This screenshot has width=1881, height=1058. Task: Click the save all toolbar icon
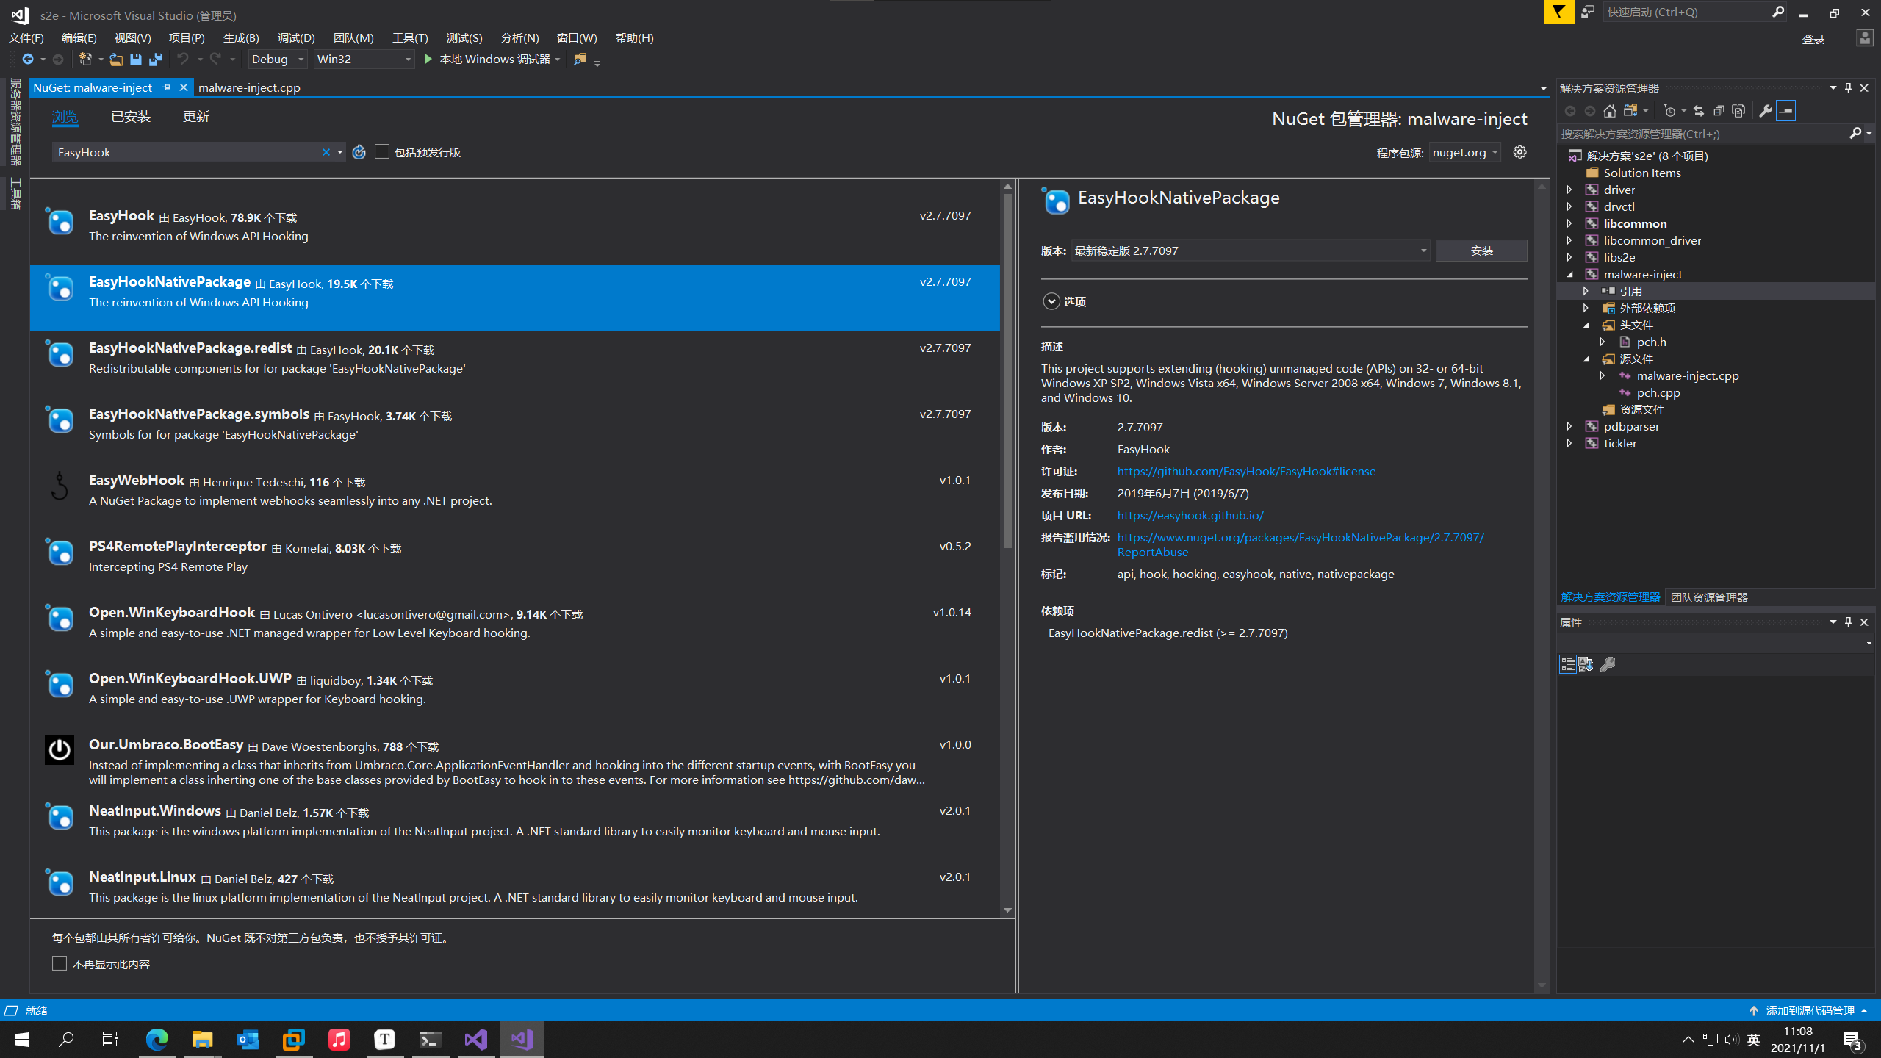[x=156, y=60]
